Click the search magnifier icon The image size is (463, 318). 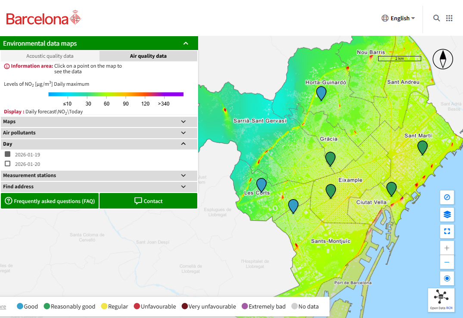[436, 19]
